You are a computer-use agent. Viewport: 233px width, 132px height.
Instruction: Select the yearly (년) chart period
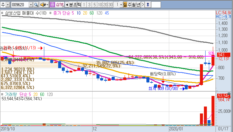pos(138,5)
